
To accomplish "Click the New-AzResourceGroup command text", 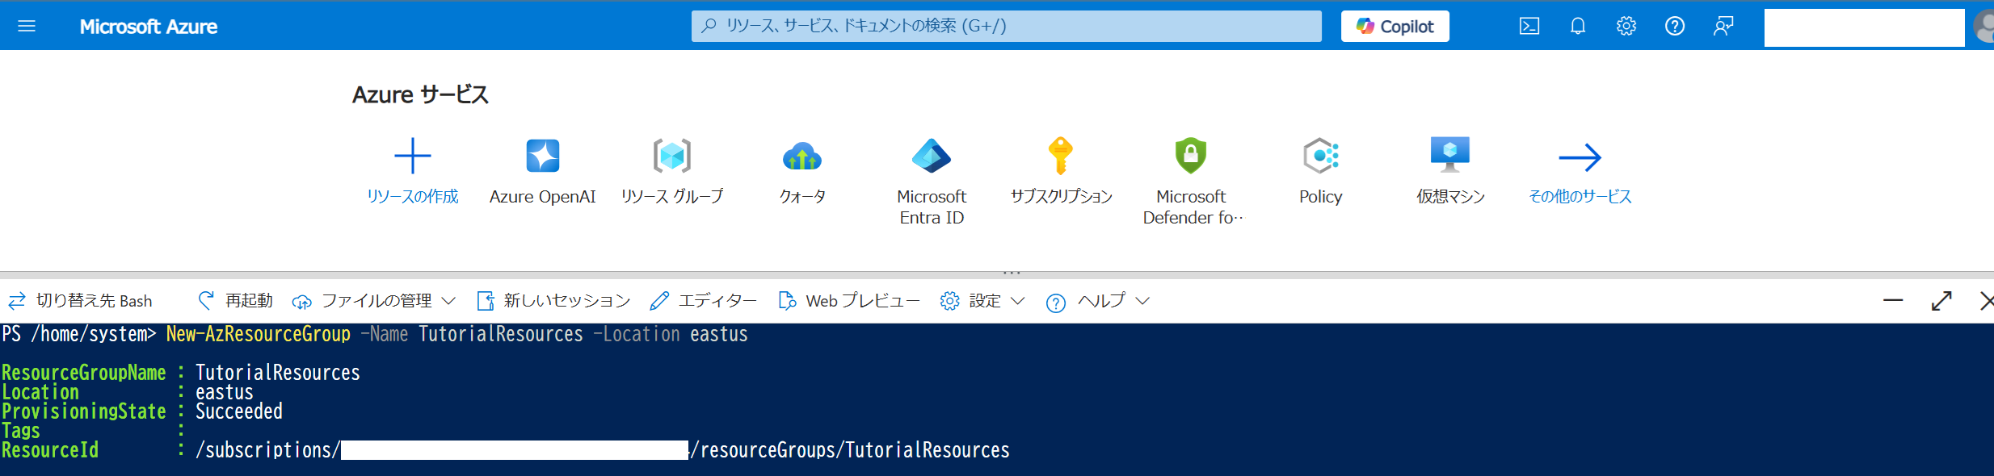I will coord(259,334).
